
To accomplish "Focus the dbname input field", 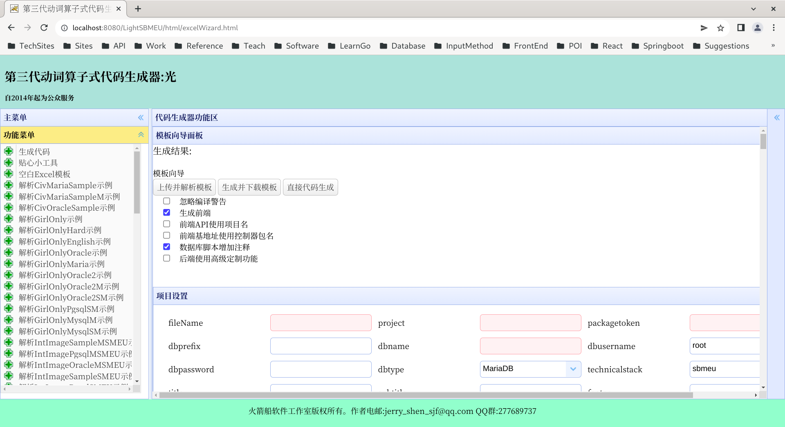I will [530, 346].
